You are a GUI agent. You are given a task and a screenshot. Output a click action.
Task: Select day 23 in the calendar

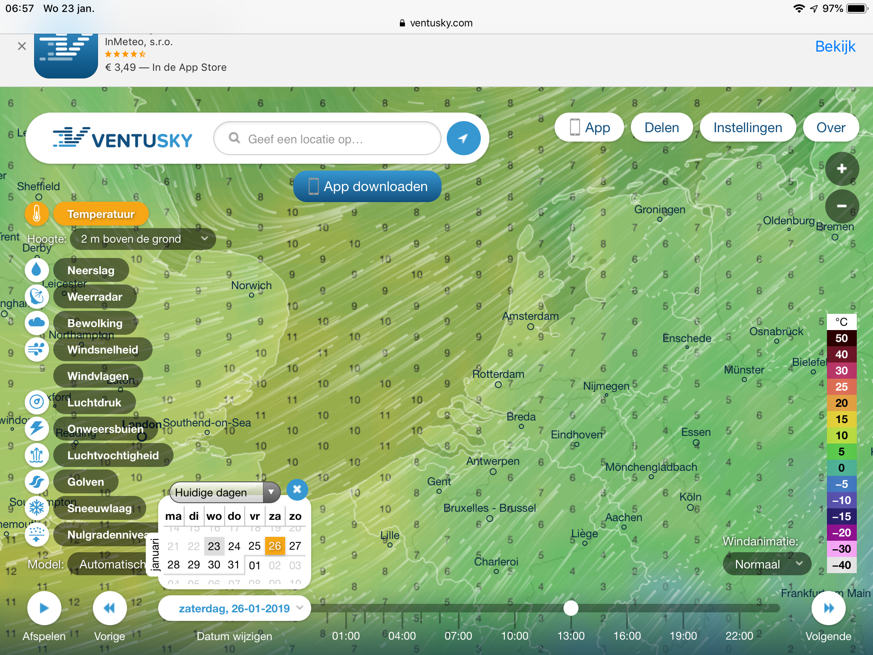click(214, 546)
